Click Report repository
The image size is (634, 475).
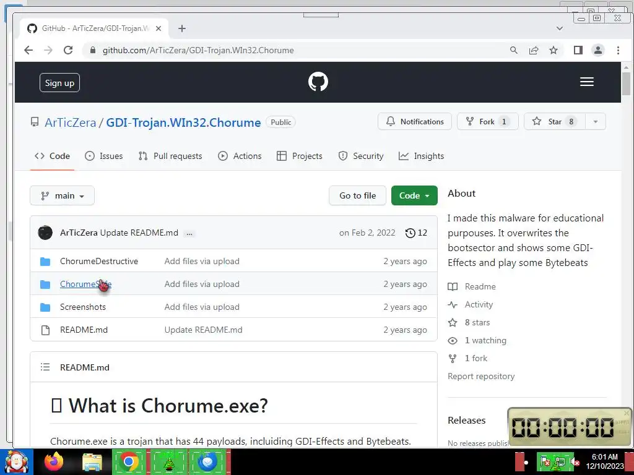pos(481,376)
